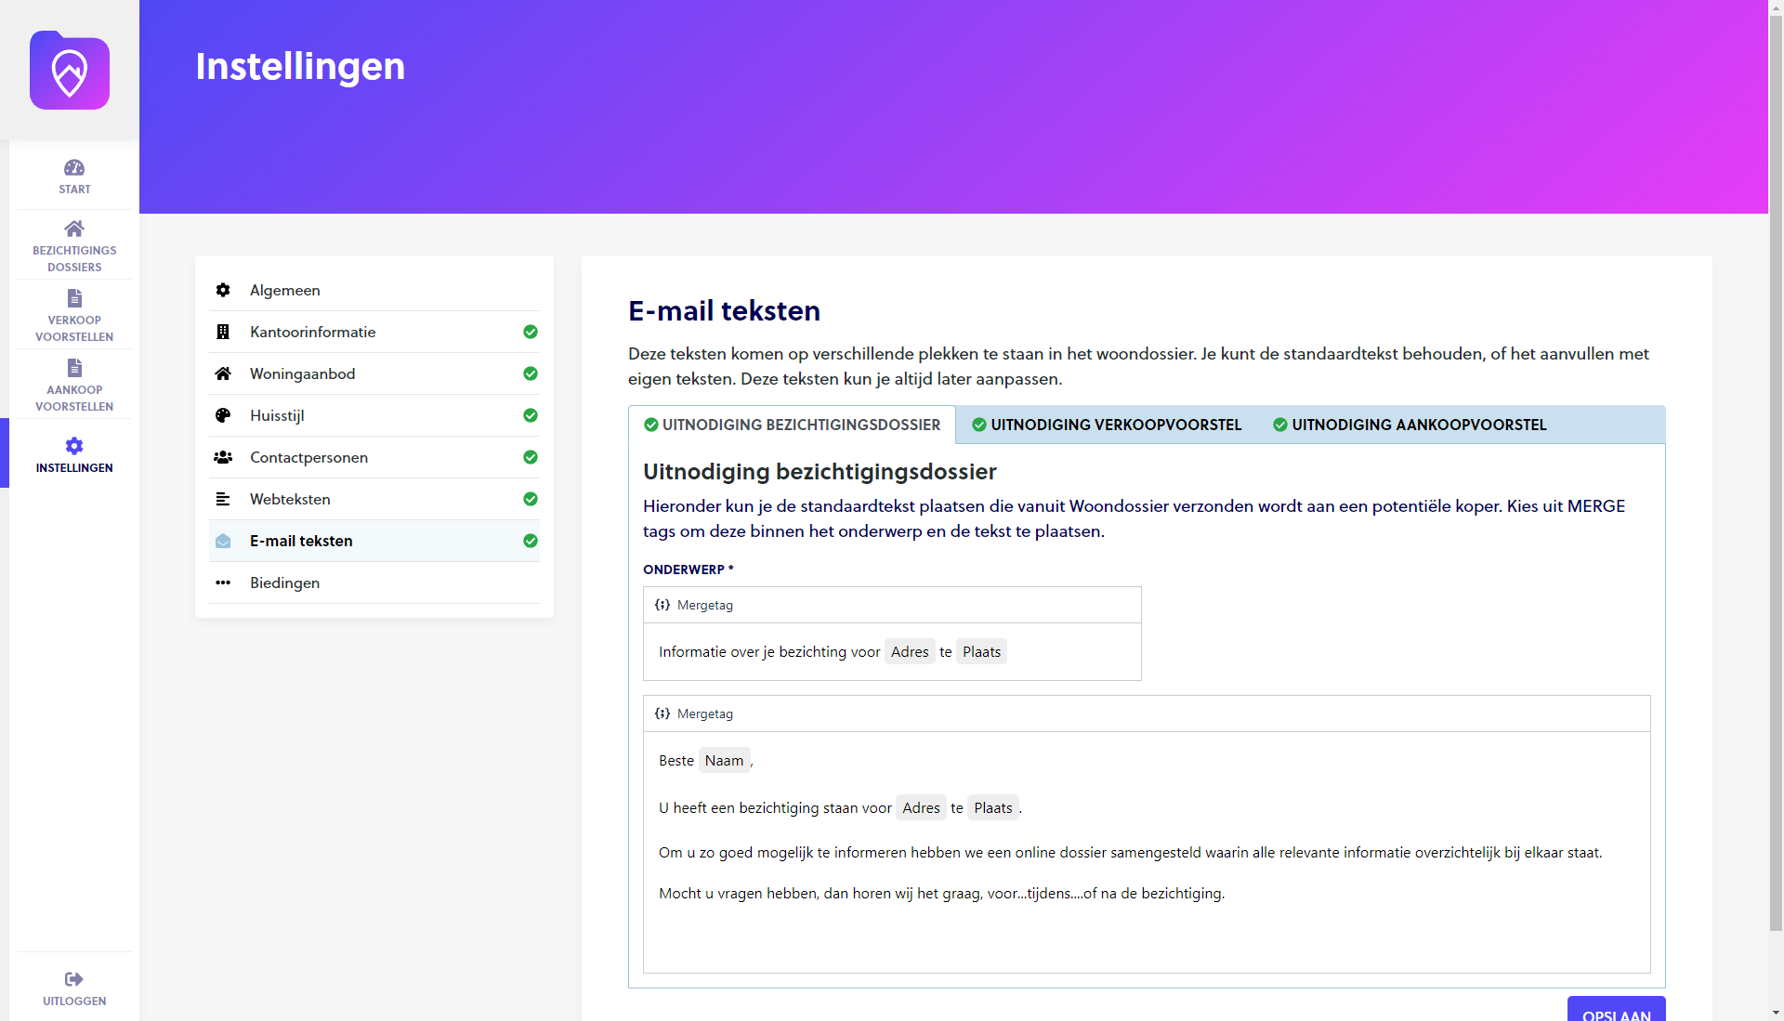The height and width of the screenshot is (1021, 1784).
Task: Click the Algemeen cog icon
Action: click(223, 290)
